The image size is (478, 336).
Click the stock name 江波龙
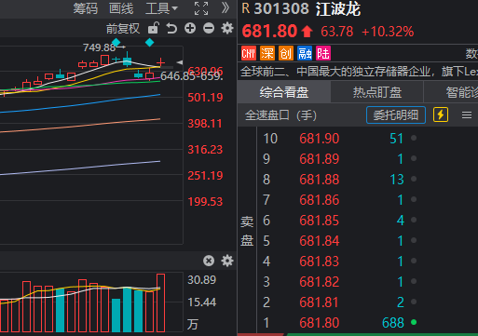click(x=338, y=8)
